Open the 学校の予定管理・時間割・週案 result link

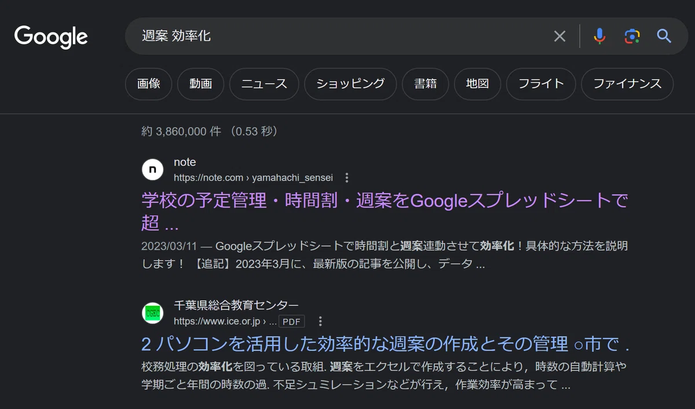[385, 211]
